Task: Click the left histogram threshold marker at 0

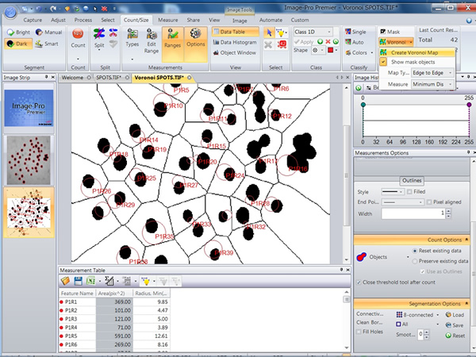Action: point(363,105)
